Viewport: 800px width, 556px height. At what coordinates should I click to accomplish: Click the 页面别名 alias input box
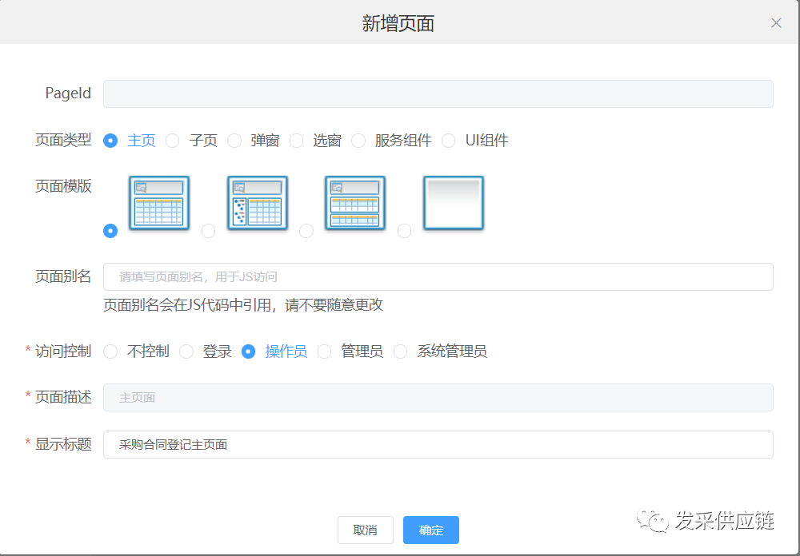coord(438,276)
